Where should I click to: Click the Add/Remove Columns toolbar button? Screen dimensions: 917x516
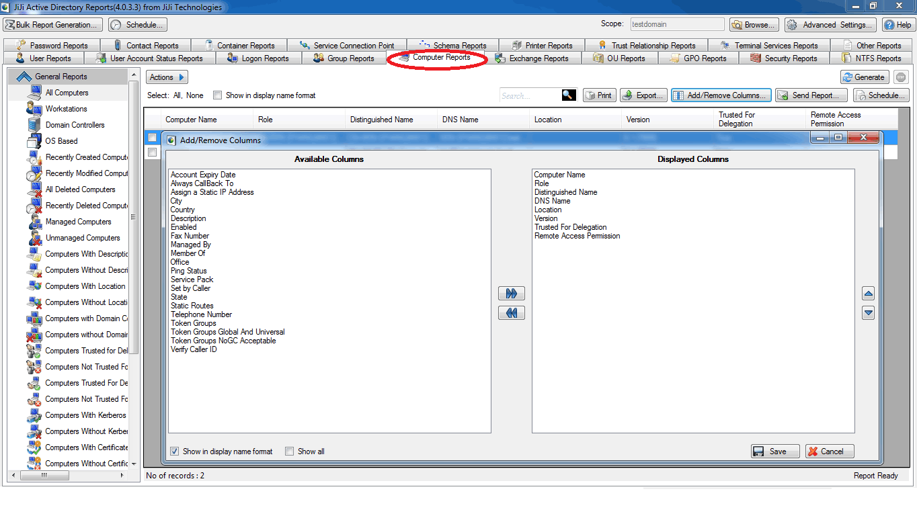721,95
